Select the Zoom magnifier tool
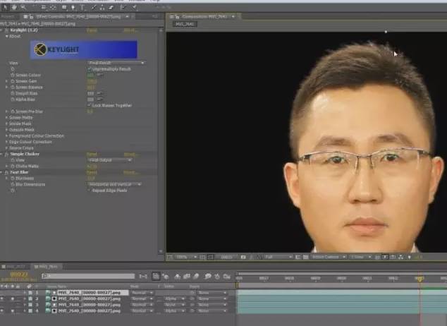This screenshot has width=447, height=326. coord(23,7)
